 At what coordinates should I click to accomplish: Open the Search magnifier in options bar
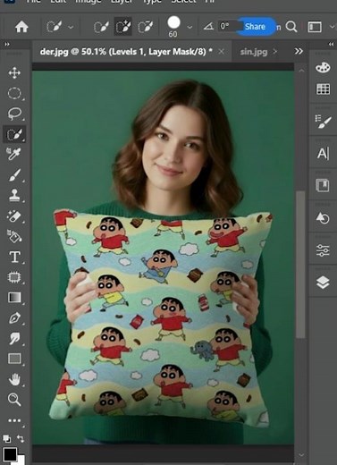291,27
